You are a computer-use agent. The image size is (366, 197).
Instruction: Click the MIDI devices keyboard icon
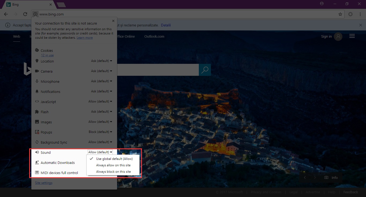pyautogui.click(x=37, y=172)
